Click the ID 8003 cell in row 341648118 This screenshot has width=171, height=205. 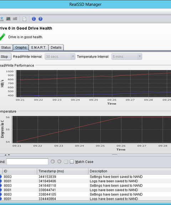7,185
